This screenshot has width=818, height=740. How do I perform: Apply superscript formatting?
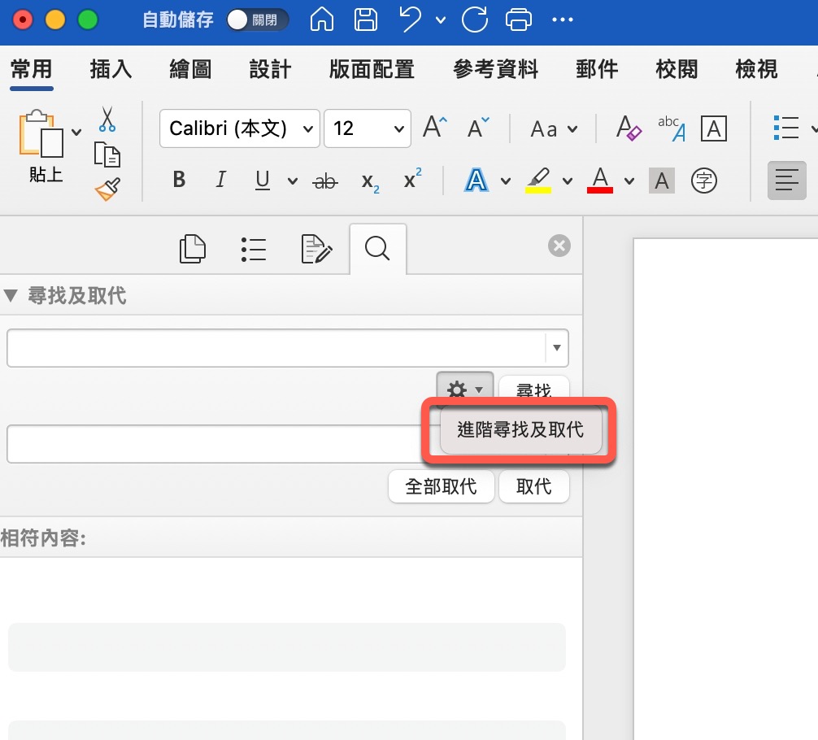tap(413, 180)
